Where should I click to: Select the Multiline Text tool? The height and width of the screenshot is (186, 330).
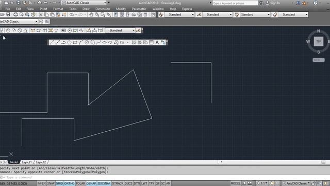tap(157, 42)
